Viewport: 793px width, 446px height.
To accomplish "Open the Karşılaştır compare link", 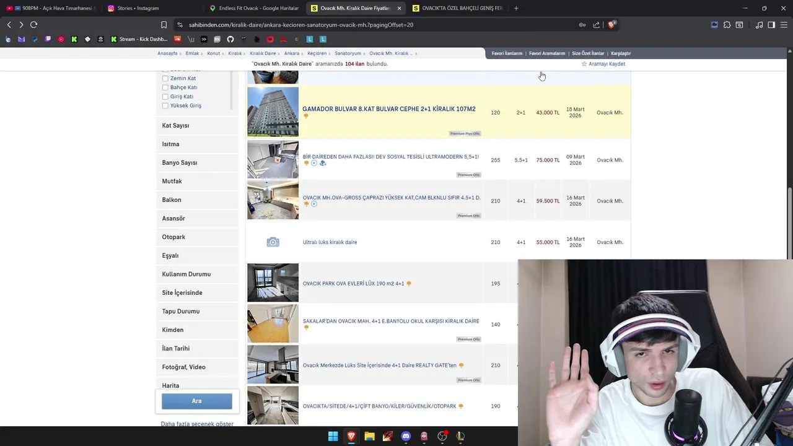I will [x=621, y=53].
